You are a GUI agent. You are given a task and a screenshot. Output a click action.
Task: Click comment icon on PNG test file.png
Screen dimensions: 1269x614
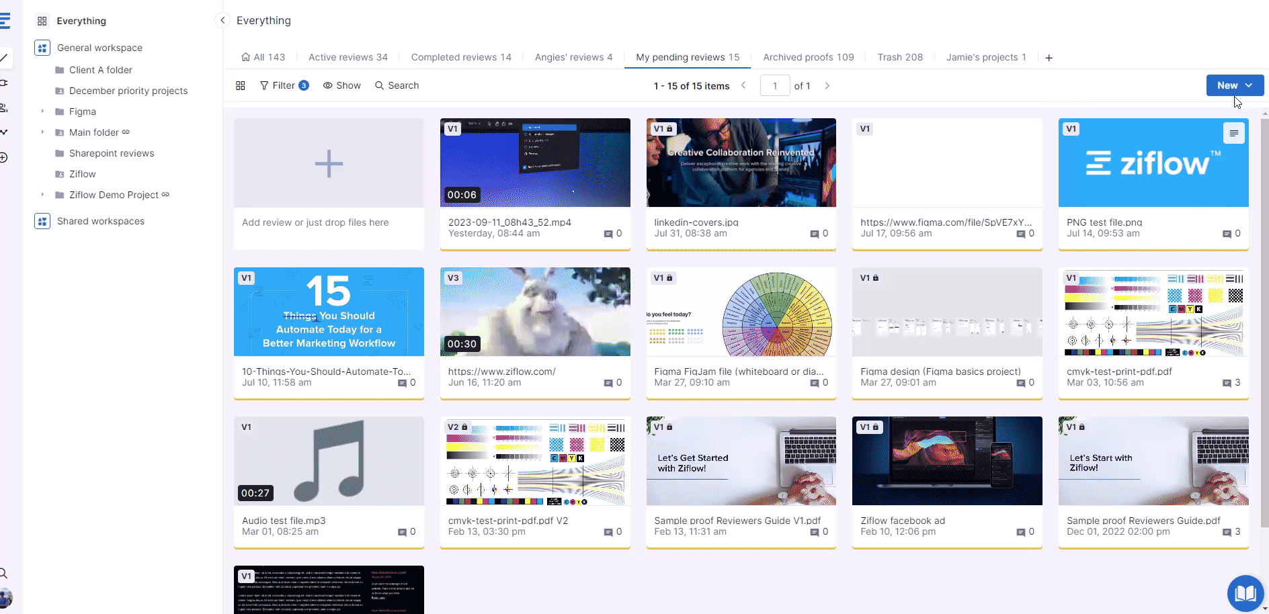(1227, 234)
